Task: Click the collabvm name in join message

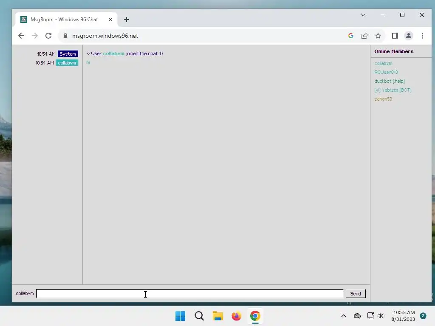Action: [x=113, y=53]
